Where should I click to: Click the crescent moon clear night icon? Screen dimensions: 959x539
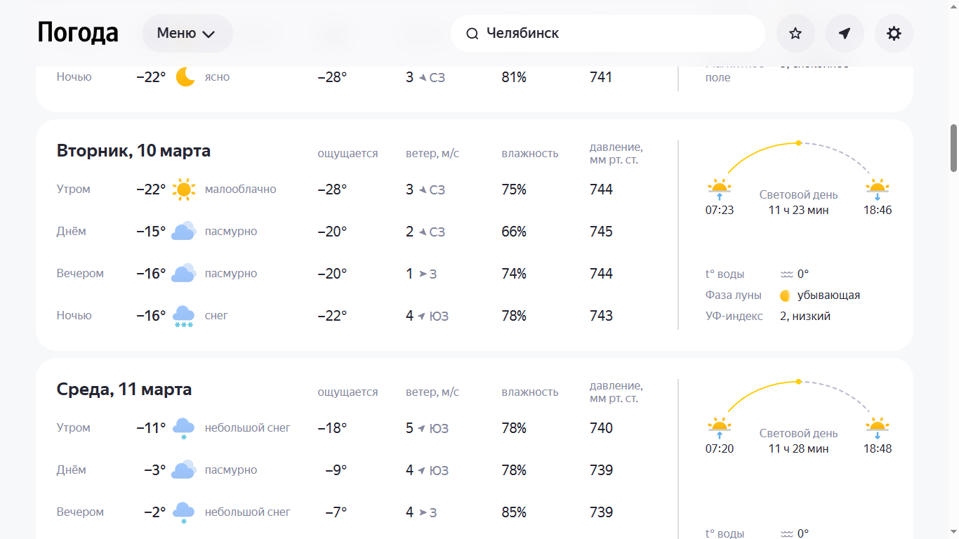[185, 76]
